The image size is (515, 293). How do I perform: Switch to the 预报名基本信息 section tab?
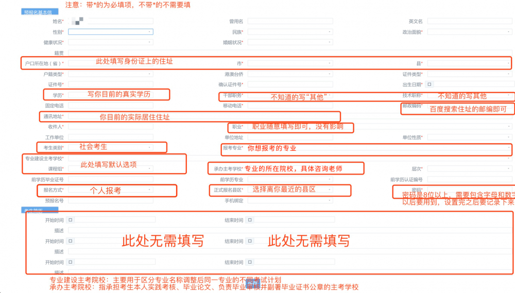(x=40, y=11)
